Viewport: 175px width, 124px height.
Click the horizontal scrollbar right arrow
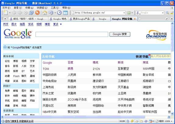pyautogui.click(x=169, y=117)
